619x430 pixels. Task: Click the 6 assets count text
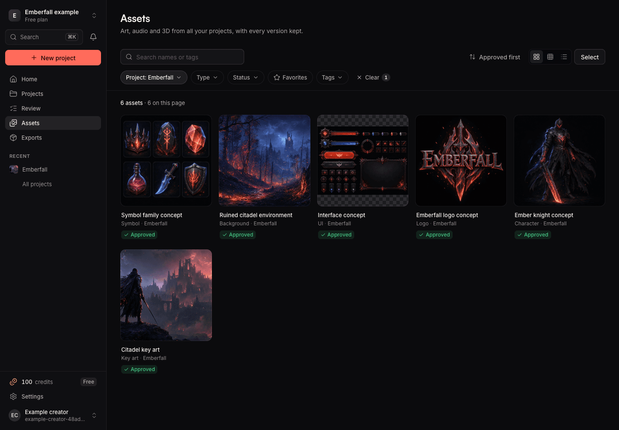pos(132,103)
